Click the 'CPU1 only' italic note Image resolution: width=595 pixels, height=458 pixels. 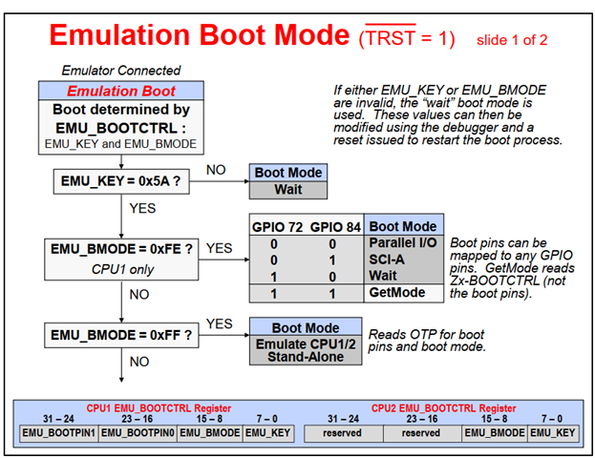(122, 270)
